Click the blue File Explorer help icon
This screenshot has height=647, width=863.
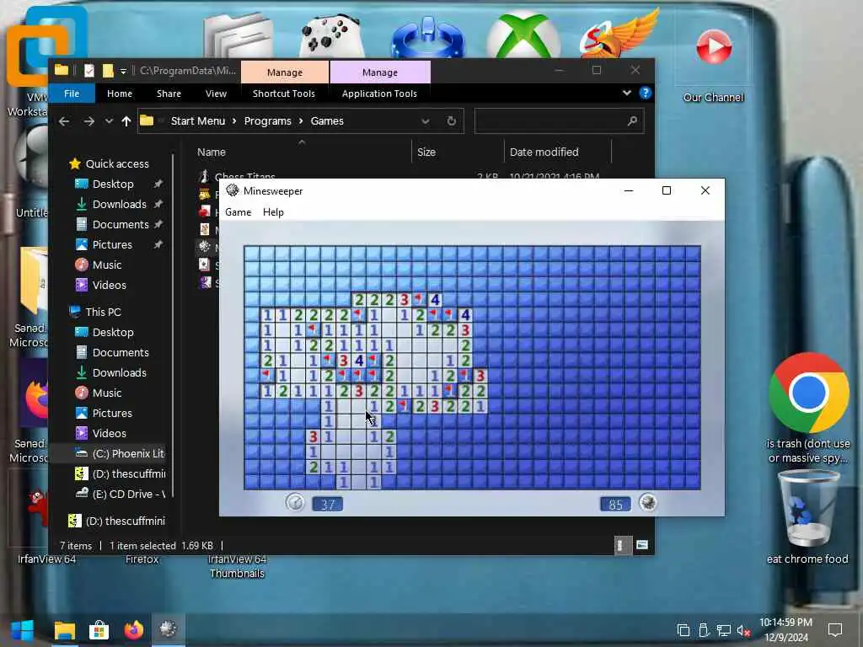click(645, 93)
